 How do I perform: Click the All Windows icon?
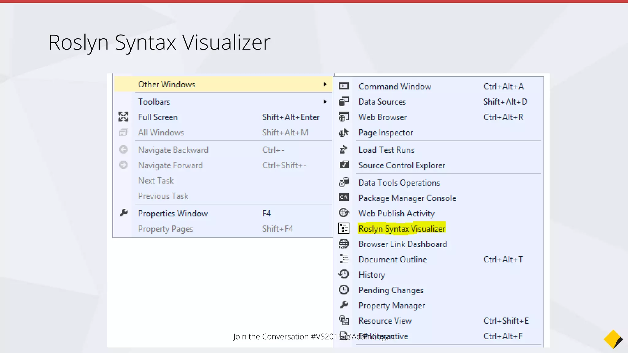123,132
